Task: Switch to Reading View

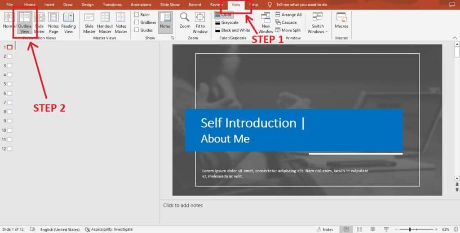Action: 68,23
